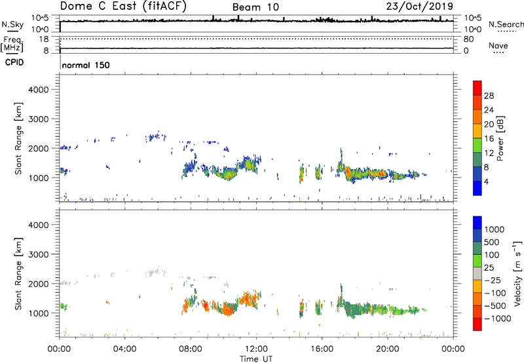Click the 'normal 150' CPID text

point(86,65)
